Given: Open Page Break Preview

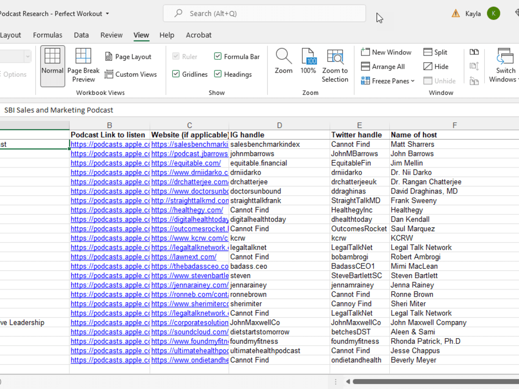Looking at the screenshot, I should (84, 66).
